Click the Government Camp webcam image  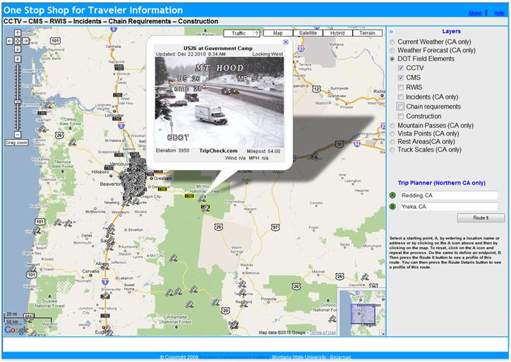(219, 102)
